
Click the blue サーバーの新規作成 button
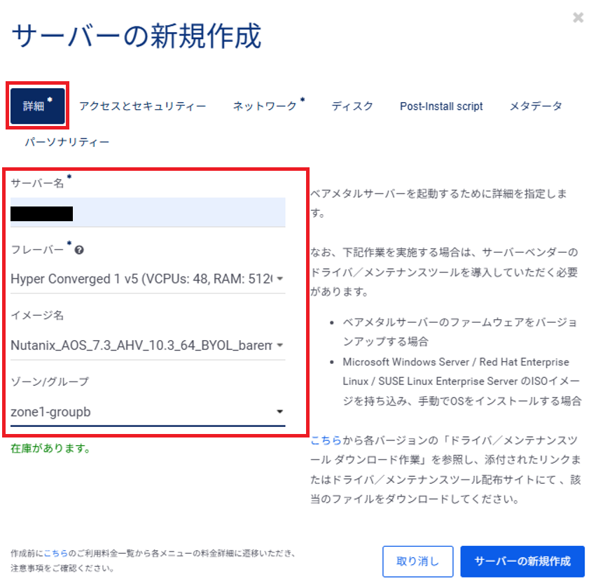[x=522, y=561]
